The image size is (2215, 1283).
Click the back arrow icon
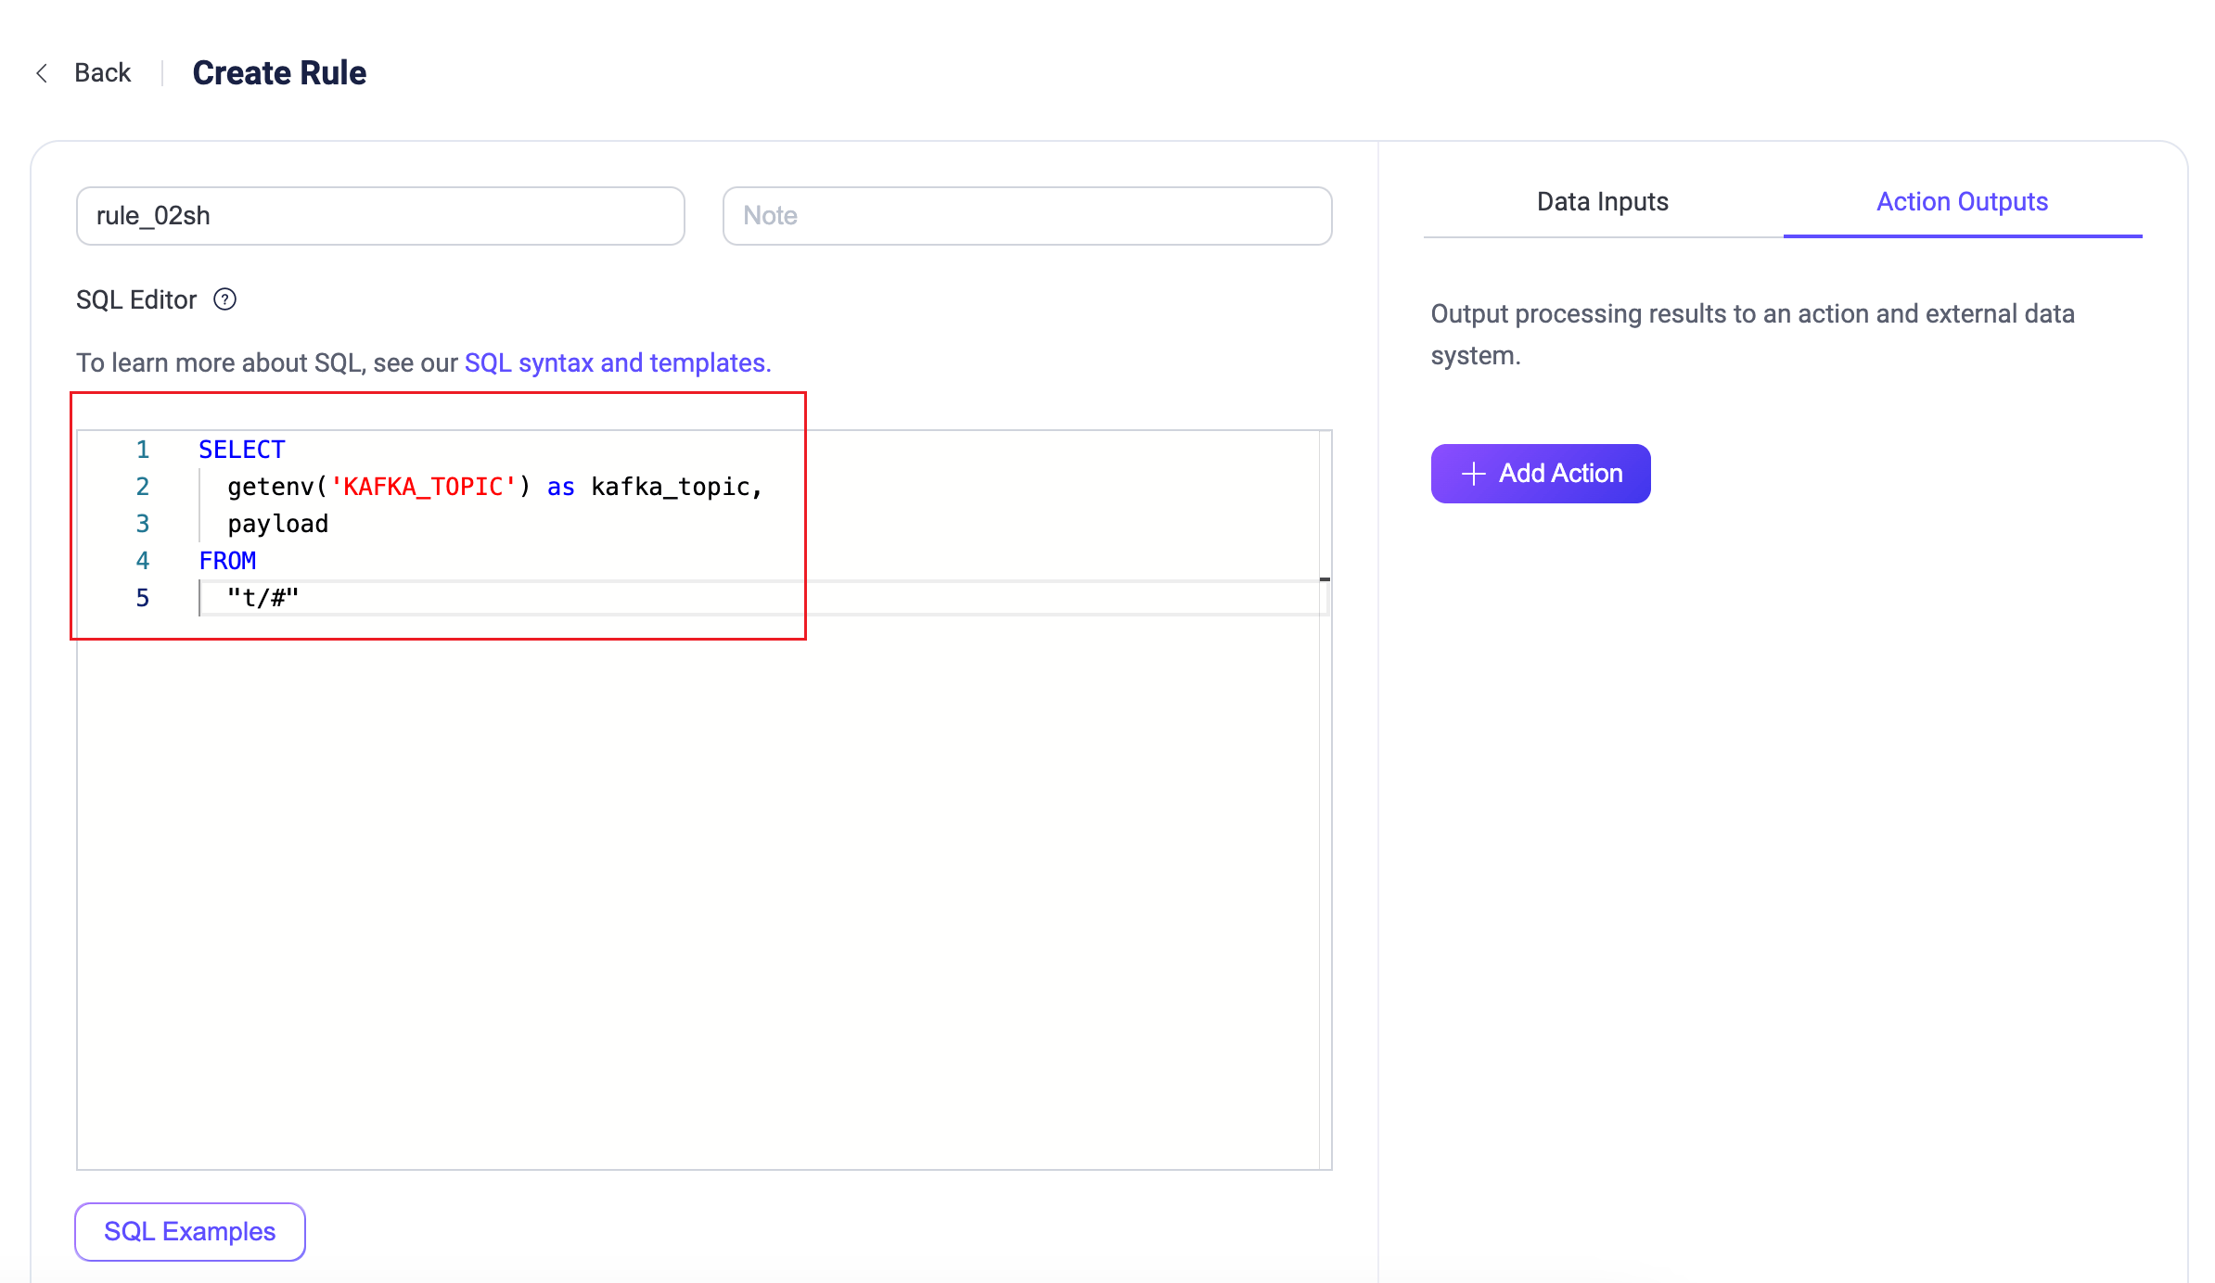pos(42,73)
